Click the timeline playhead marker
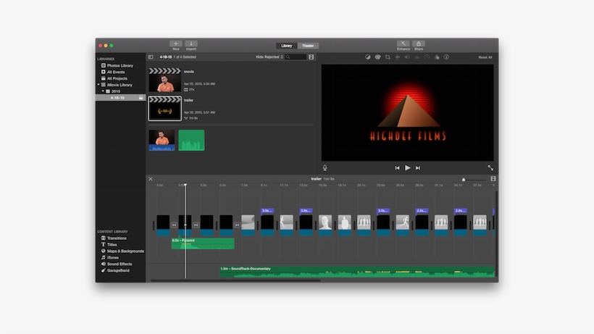The height and width of the screenshot is (334, 594). (185, 185)
